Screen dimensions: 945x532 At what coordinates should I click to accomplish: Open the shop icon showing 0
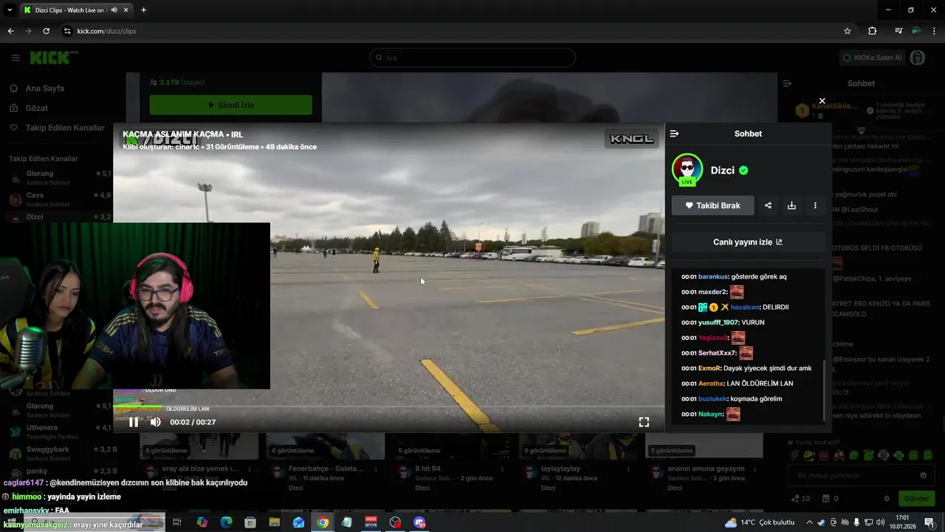click(x=830, y=499)
